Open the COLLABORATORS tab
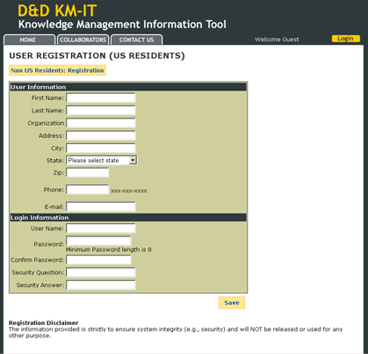The image size is (368, 354). 83,40
